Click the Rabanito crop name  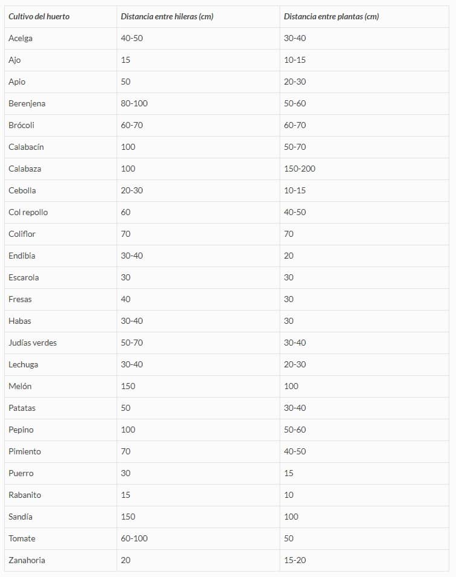coord(25,495)
